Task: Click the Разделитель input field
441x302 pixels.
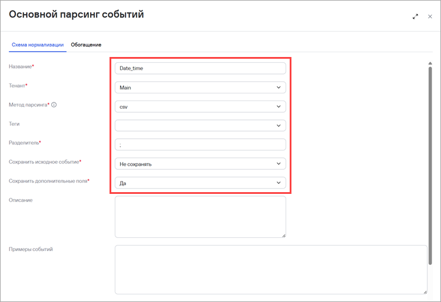Action: pyautogui.click(x=200, y=145)
